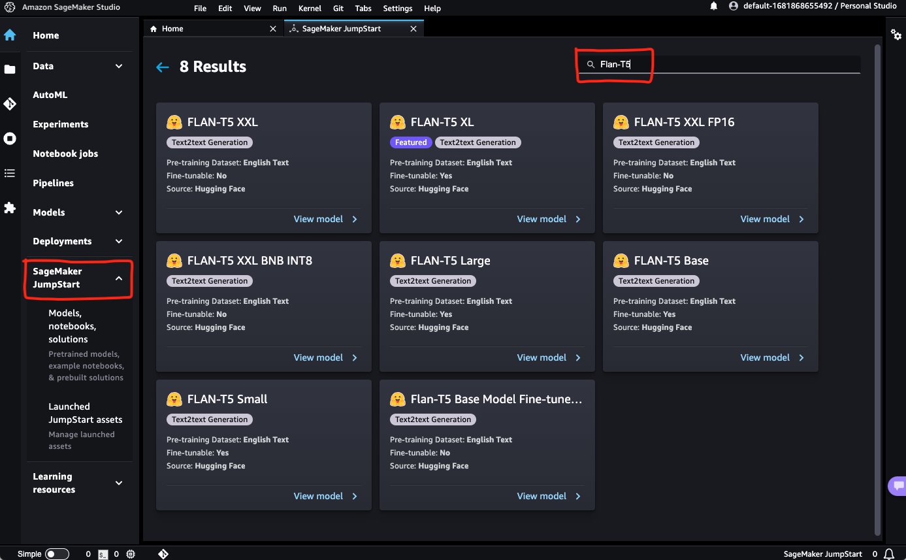This screenshot has width=906, height=560.
Task: Toggle the Simple mode switch
Action: [57, 554]
